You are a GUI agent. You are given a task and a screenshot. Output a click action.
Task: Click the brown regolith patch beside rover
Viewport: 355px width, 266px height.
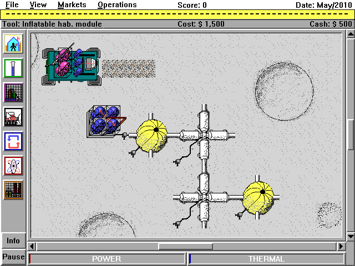[x=128, y=69]
